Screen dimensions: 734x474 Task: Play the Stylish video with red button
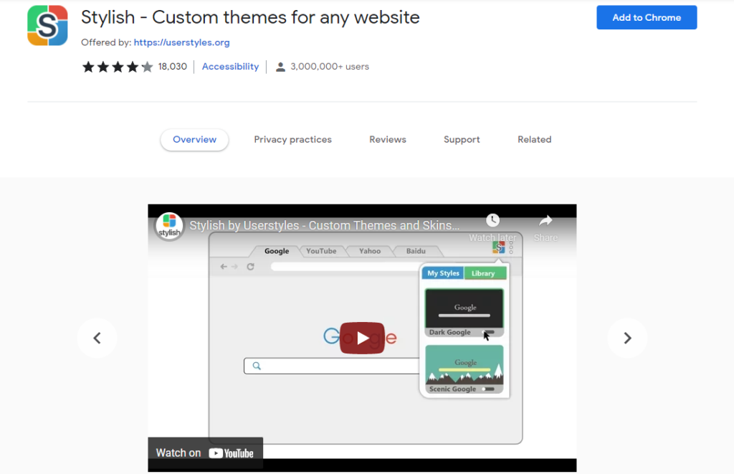pos(362,338)
